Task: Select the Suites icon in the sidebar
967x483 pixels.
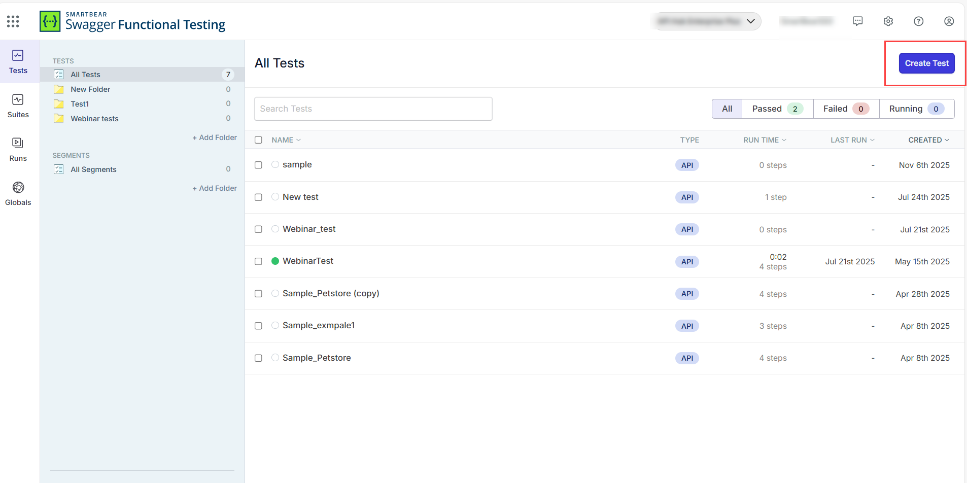Action: tap(18, 106)
